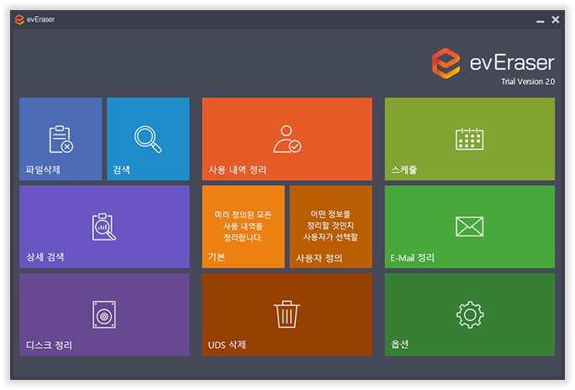
Task: Click the 옵션 label
Action: (x=399, y=344)
